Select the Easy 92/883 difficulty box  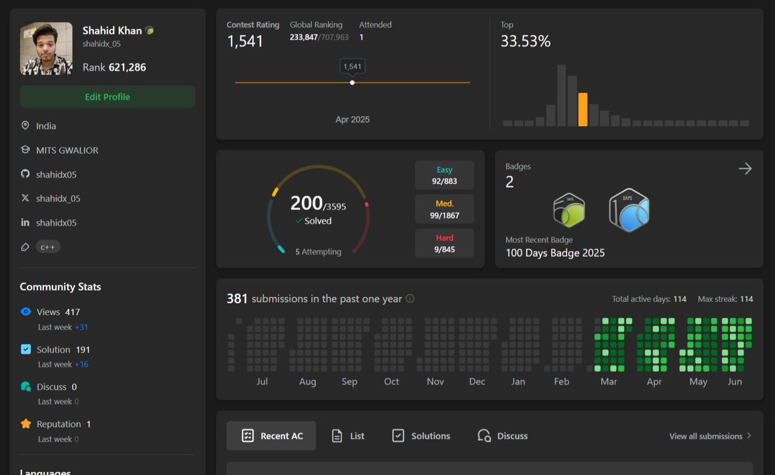(444, 175)
